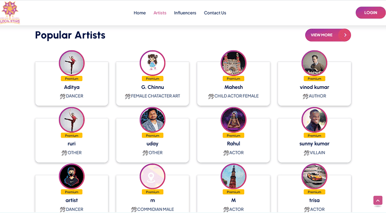Screen dimensions: 386x213
Task: Open sunny kumar's profile picture
Action: [x=314, y=119]
